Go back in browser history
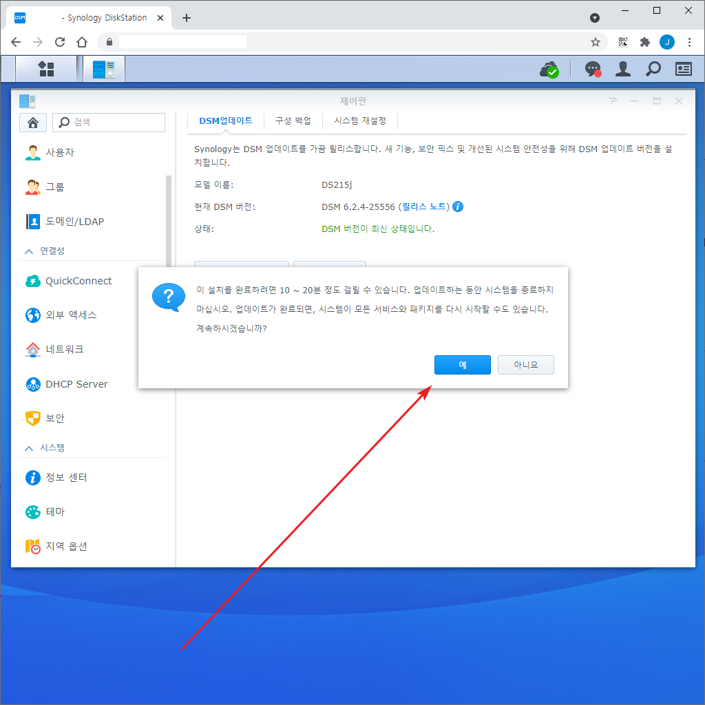This screenshot has height=705, width=705. (x=16, y=42)
